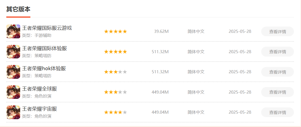
Task: Click the four-star rating of 王者荣耀宇宙服
Action: [x=115, y=112]
